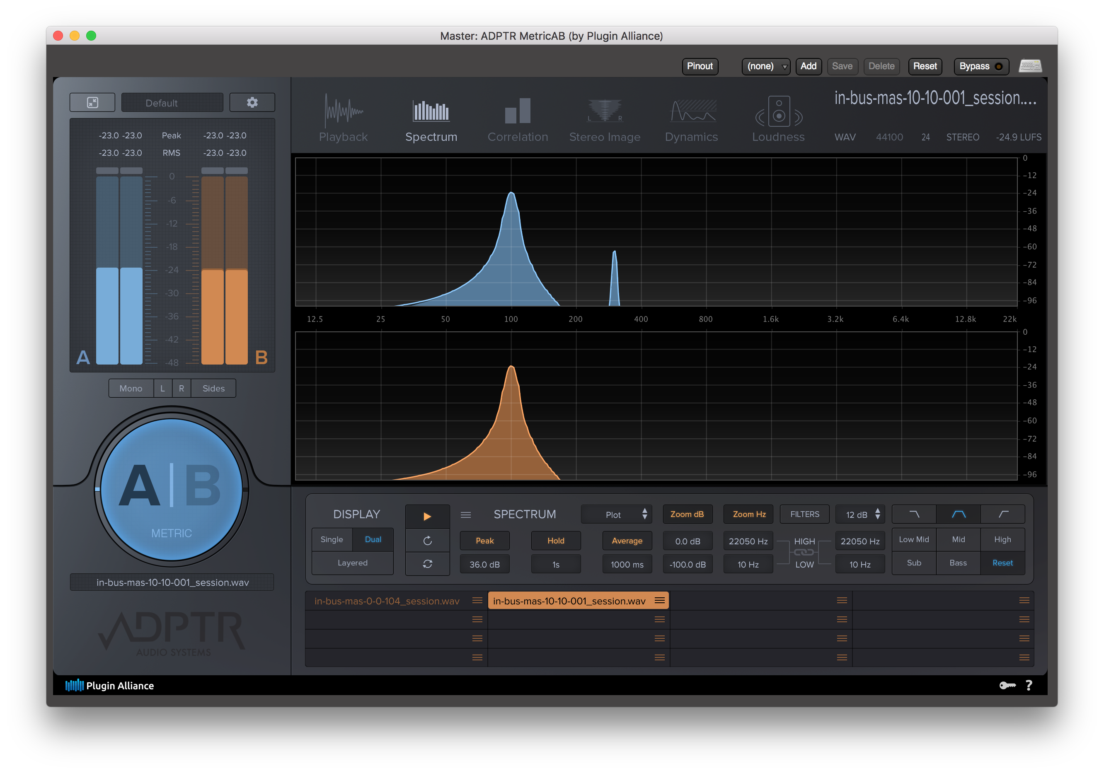Open the help question mark icon
Screen dimensions: 1104x773
pyautogui.click(x=1029, y=686)
